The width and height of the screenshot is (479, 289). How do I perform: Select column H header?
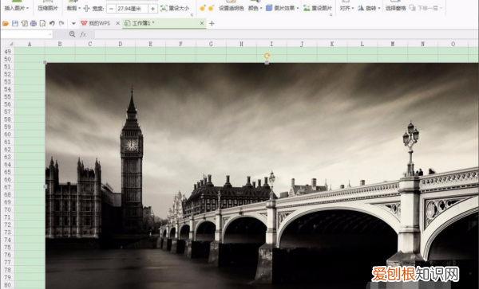241,44
